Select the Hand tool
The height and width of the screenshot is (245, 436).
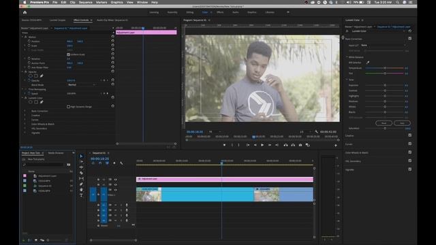tap(81, 190)
